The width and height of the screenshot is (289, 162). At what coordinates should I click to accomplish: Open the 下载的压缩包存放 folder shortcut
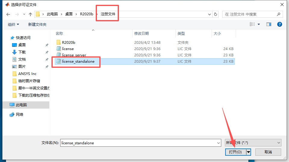31,95
